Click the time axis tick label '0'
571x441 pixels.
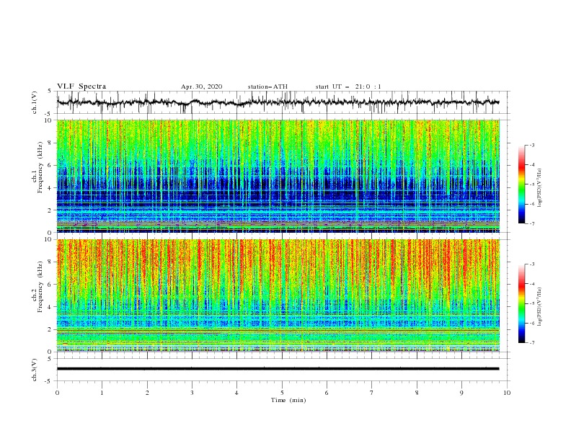point(57,393)
